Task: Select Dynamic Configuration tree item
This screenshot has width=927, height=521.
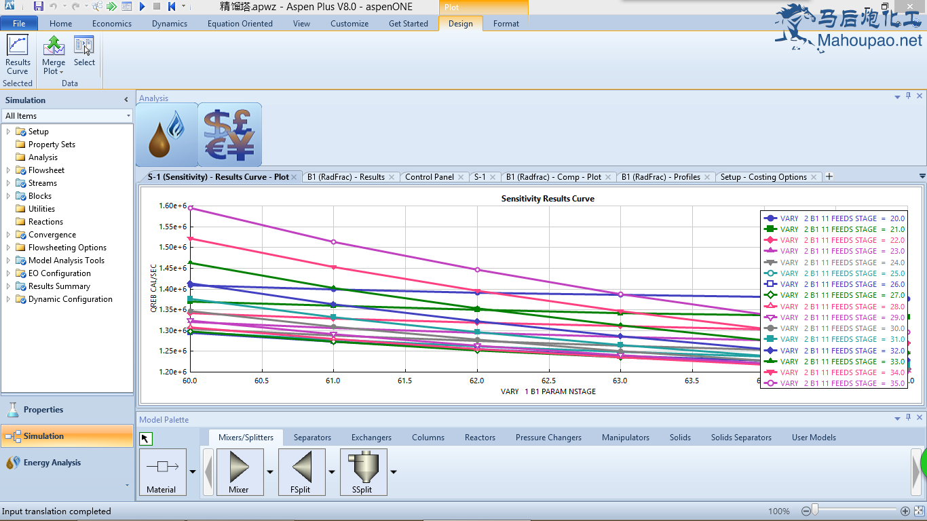Action: pos(71,299)
